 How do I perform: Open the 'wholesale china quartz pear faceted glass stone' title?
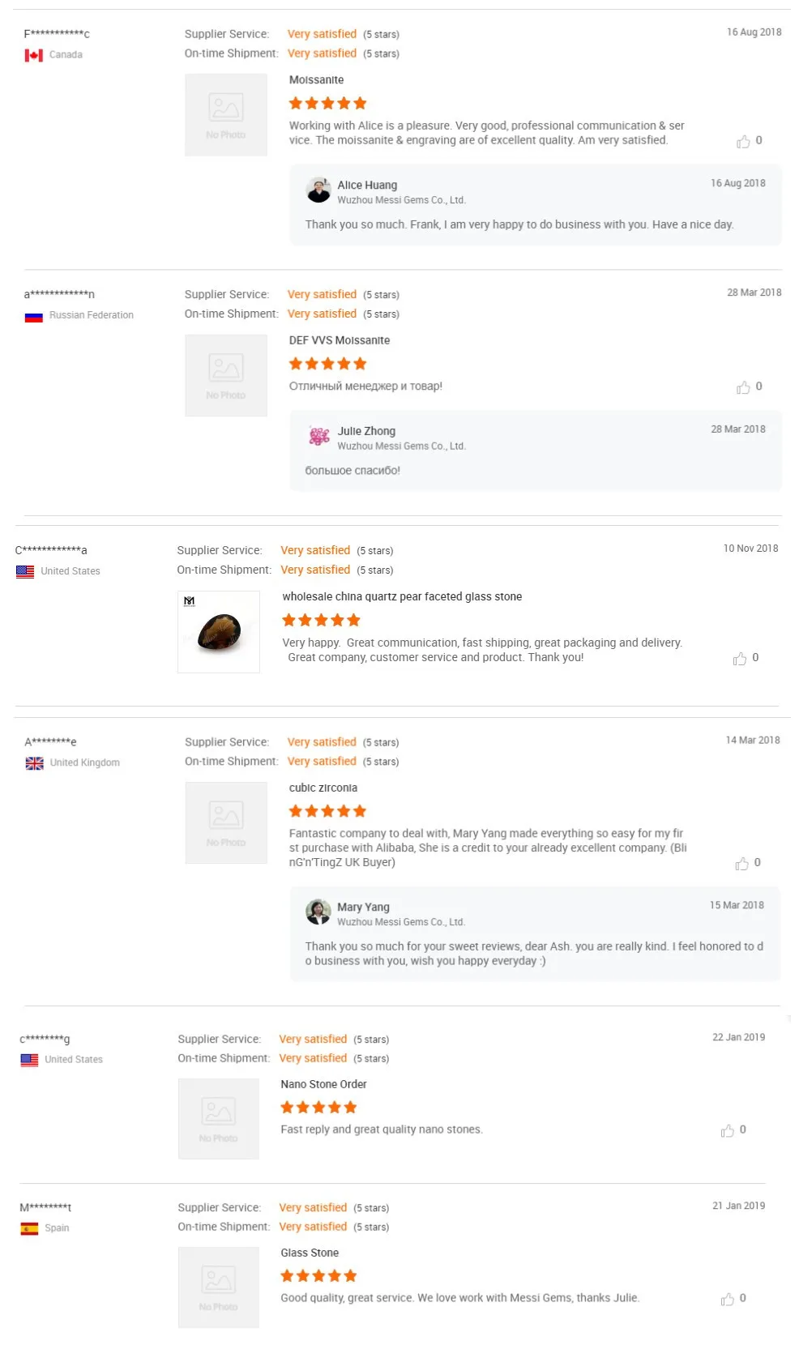pos(402,597)
